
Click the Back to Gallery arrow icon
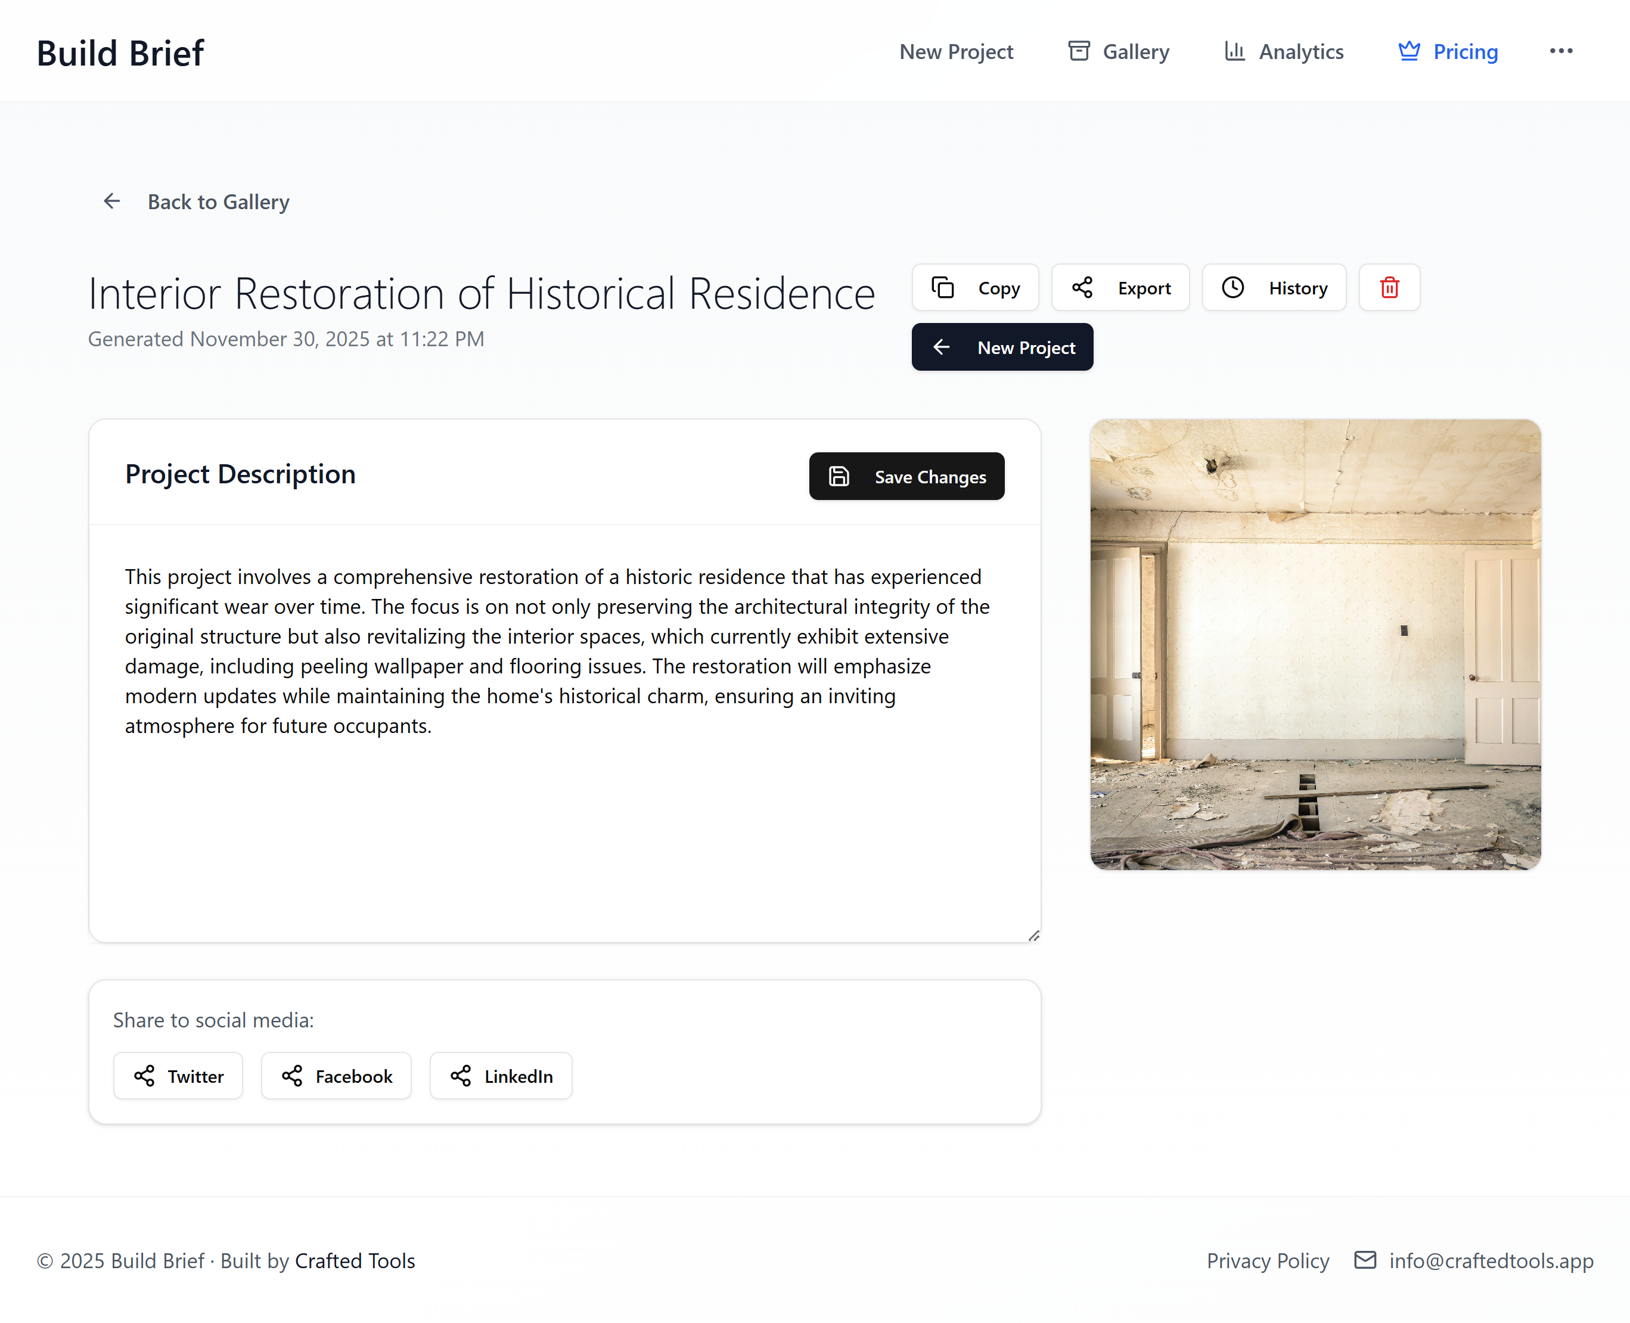pyautogui.click(x=112, y=201)
